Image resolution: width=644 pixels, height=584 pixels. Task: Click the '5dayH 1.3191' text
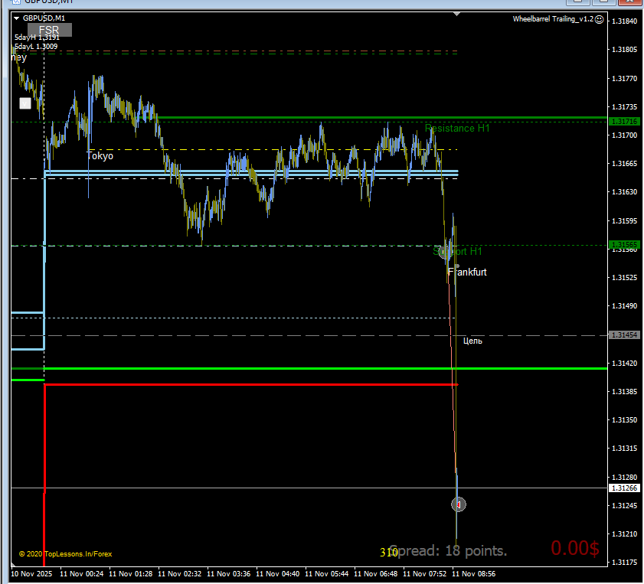coord(37,38)
